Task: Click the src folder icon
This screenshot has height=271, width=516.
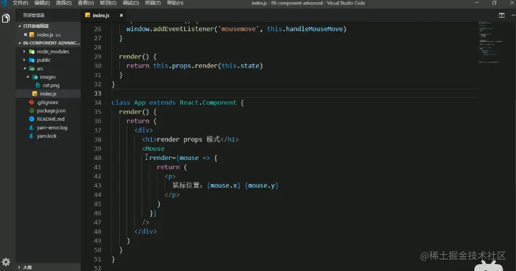Action: pos(32,69)
